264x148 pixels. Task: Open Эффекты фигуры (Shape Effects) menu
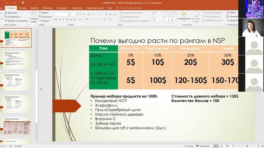tap(213, 20)
